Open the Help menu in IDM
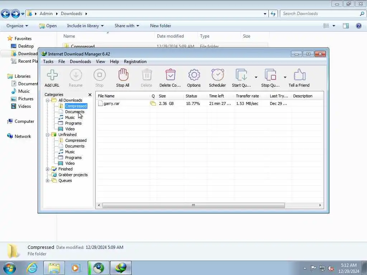Viewport: 367px width, 275px height. click(114, 62)
